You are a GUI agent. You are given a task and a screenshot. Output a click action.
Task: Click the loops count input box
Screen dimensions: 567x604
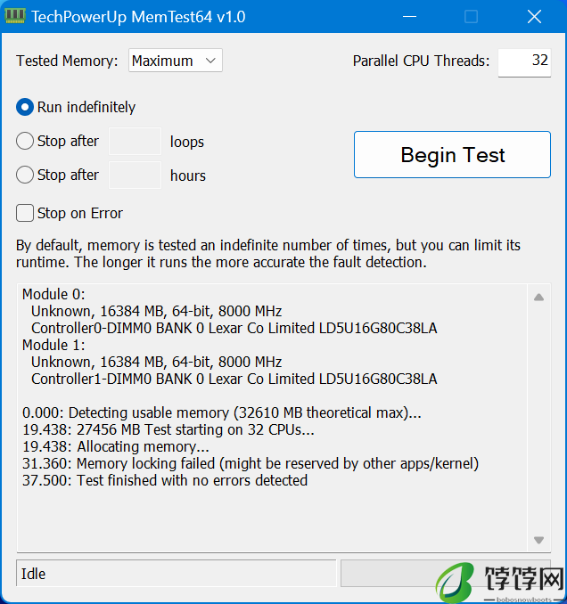click(x=135, y=142)
